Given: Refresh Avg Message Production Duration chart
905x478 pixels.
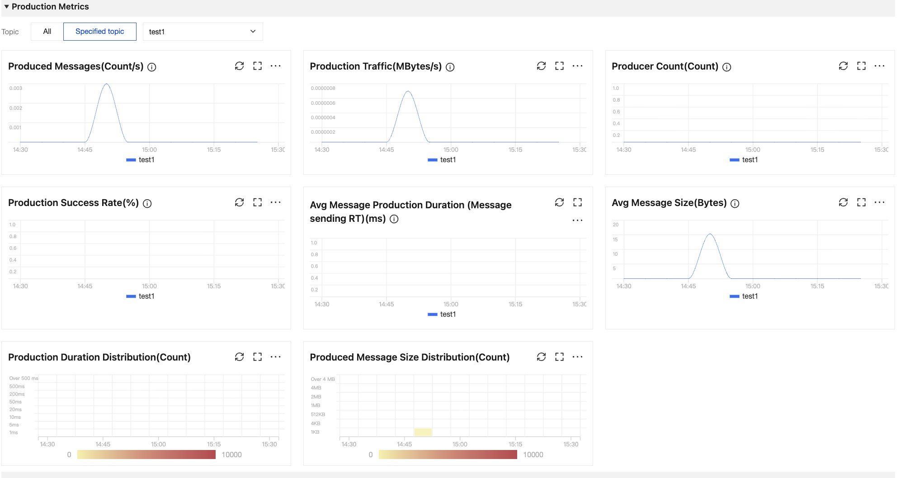Looking at the screenshot, I should pyautogui.click(x=559, y=202).
